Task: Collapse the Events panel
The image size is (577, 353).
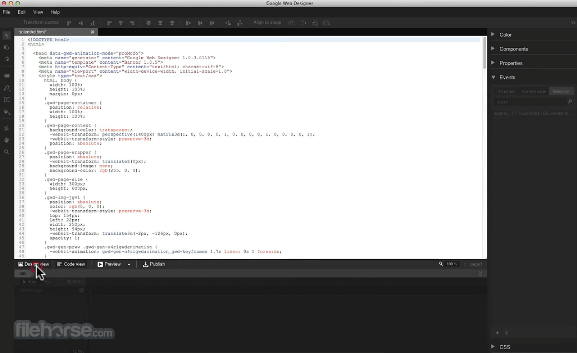Action: pos(493,77)
